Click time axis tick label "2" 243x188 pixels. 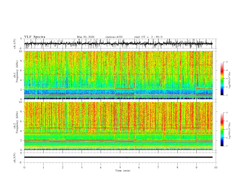(x=63, y=167)
